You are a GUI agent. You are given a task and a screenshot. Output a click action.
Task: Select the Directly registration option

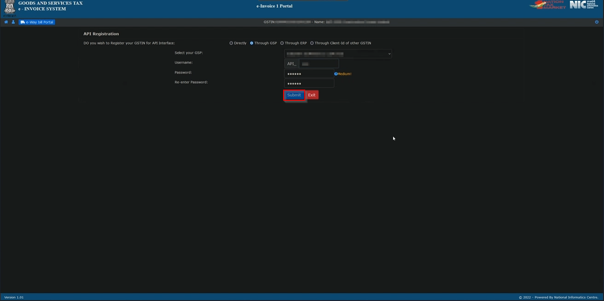(x=231, y=43)
